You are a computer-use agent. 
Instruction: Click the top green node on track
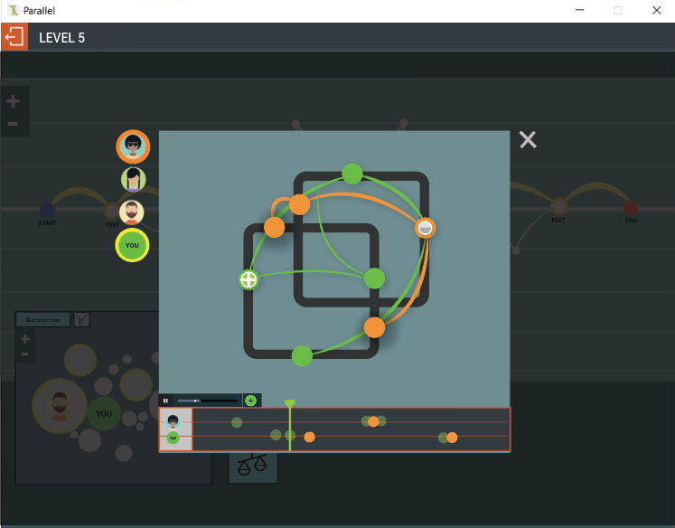point(352,174)
